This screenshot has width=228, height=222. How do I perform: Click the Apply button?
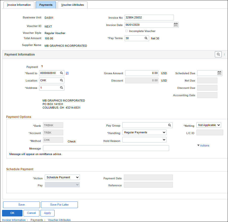pyautogui.click(x=48, y=213)
